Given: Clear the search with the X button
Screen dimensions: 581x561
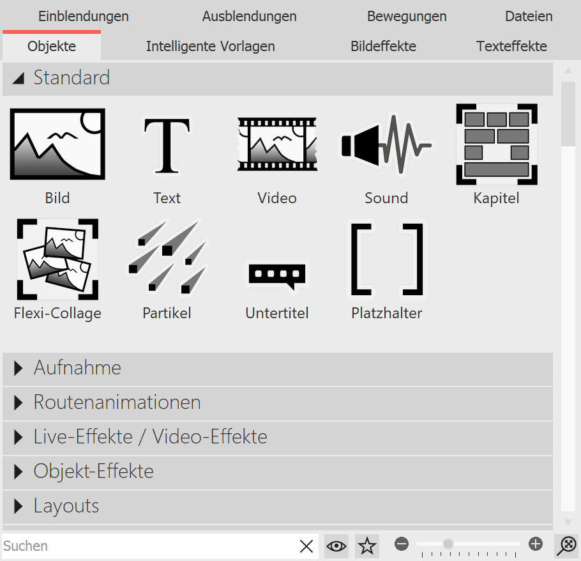Looking at the screenshot, I should (x=306, y=546).
